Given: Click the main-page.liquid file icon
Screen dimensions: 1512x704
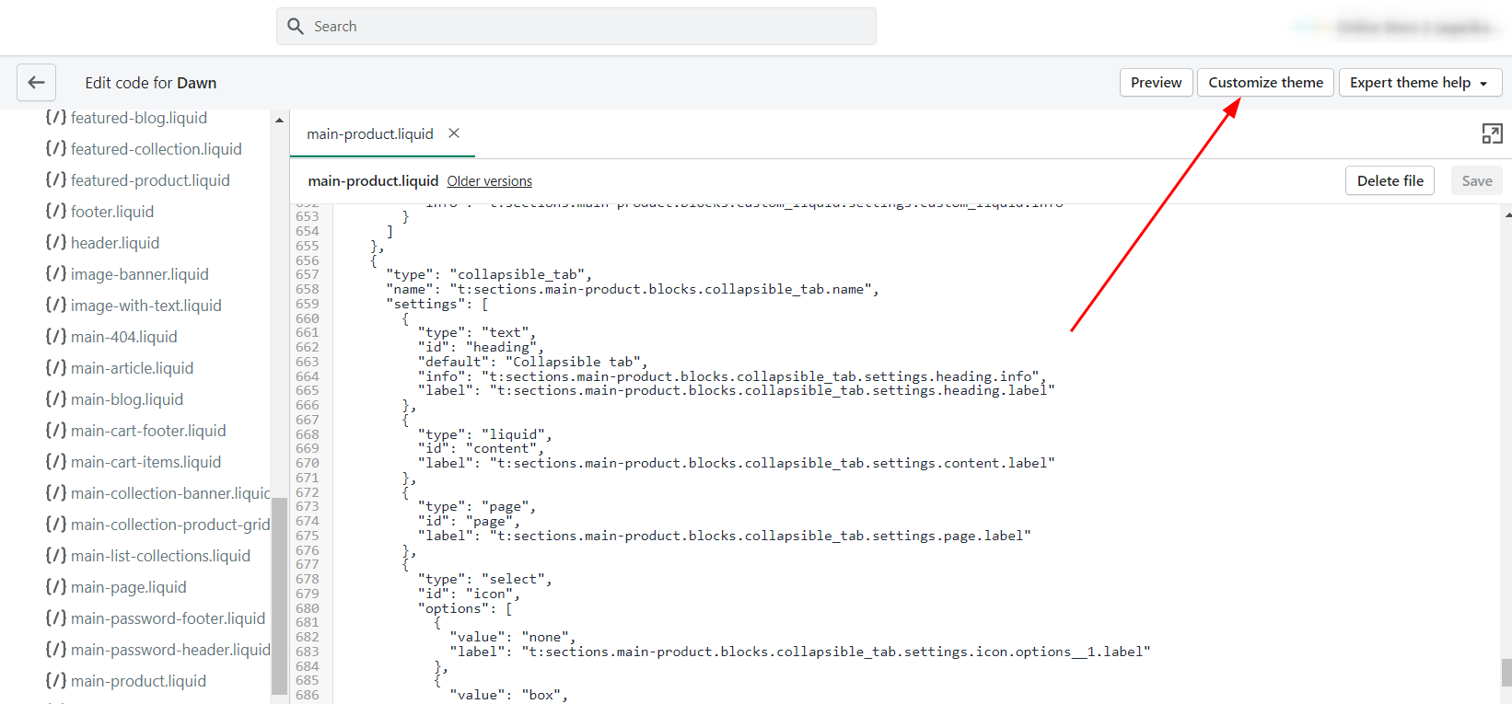Looking at the screenshot, I should coord(56,587).
